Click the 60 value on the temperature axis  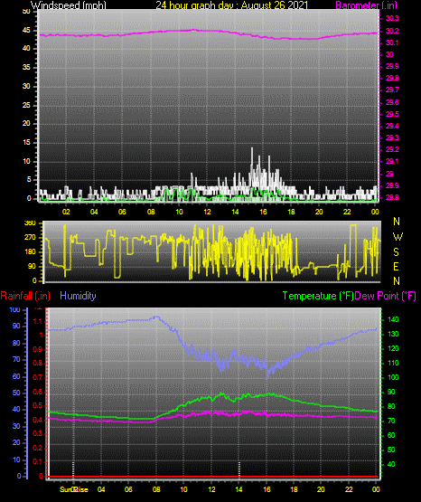point(391,435)
